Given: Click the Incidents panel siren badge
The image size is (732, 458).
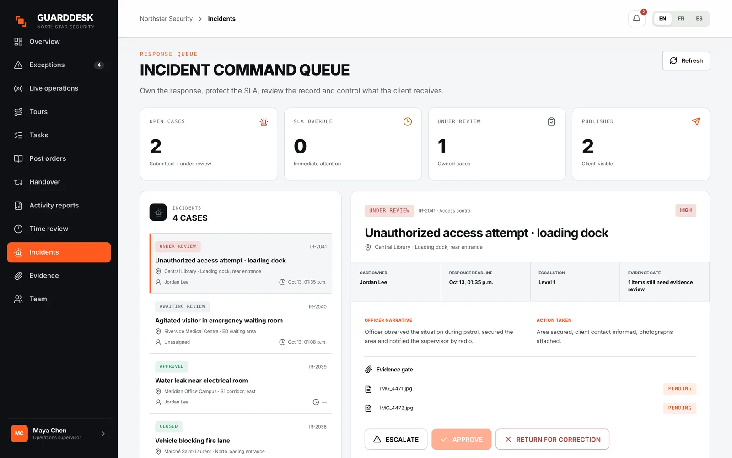Looking at the screenshot, I should point(158,213).
